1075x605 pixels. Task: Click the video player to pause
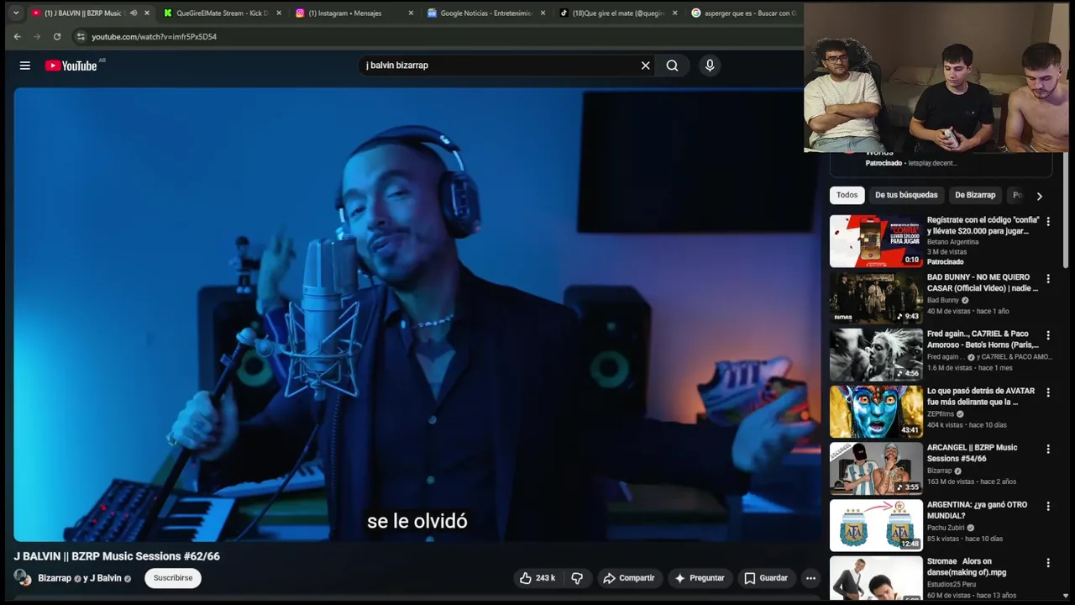pos(416,315)
